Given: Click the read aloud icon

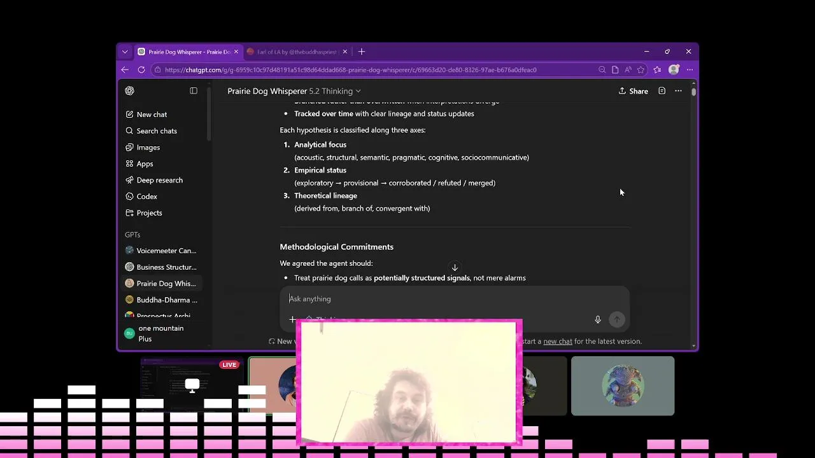Looking at the screenshot, I should tap(628, 70).
